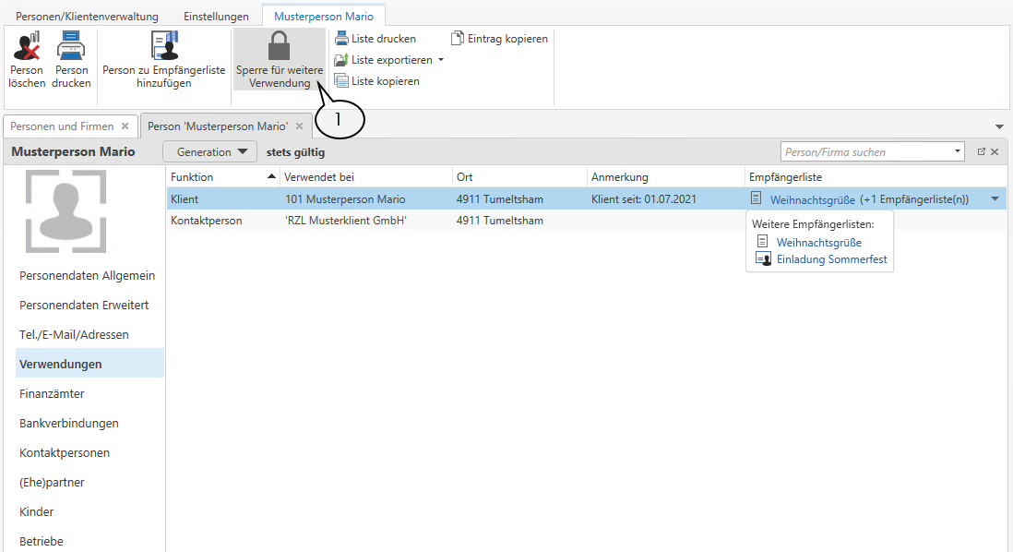Click Weihnachtsgrüße link in the popup list
1013x552 pixels.
tap(818, 242)
